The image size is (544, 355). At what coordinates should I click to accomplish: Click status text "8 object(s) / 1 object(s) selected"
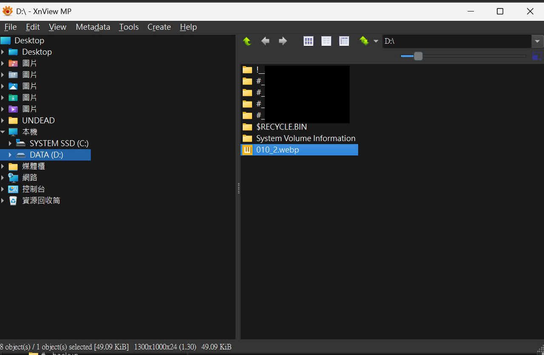[46, 347]
